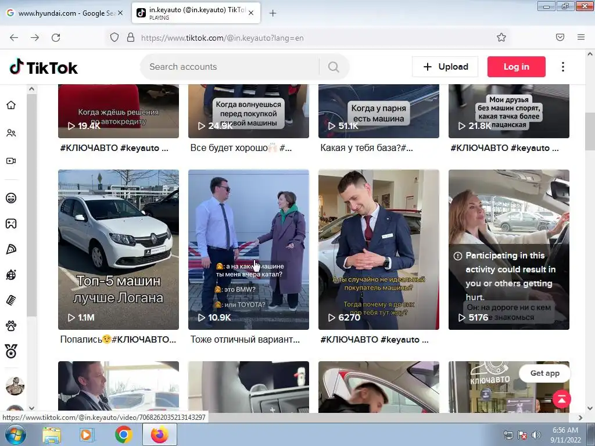Click system tray volume speaker icon
Screen dimensions: 595x446
pos(536,435)
